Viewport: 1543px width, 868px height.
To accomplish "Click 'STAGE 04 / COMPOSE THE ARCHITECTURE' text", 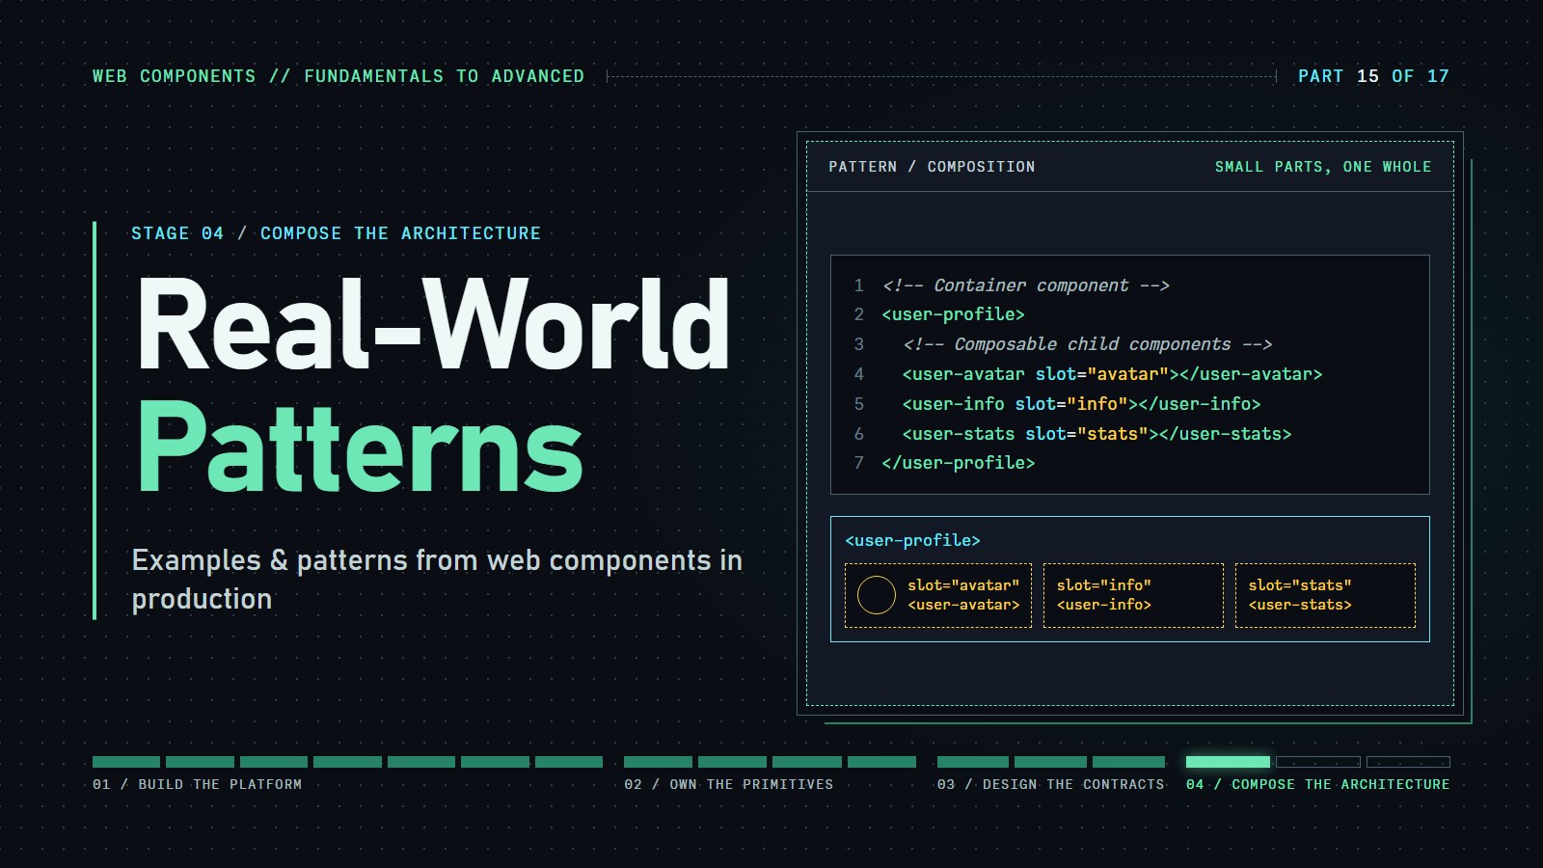I will pos(336,233).
